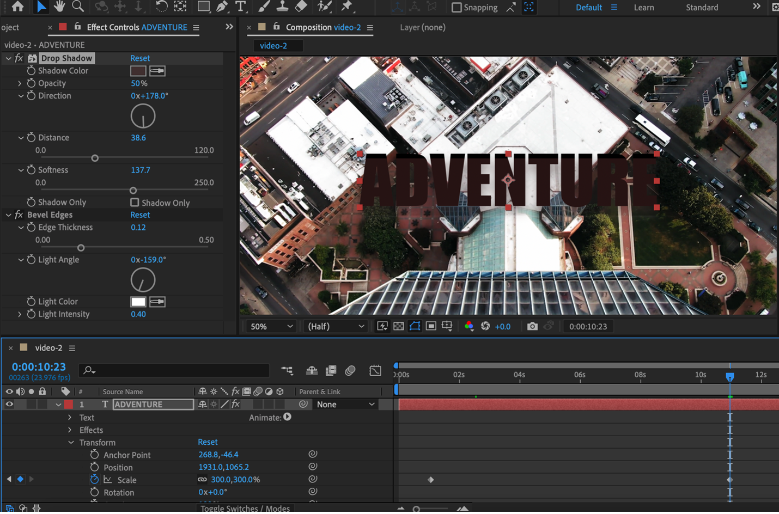Viewport: 779px width, 514px height.
Task: Reset the Drop Shadow effect
Action: [140, 58]
